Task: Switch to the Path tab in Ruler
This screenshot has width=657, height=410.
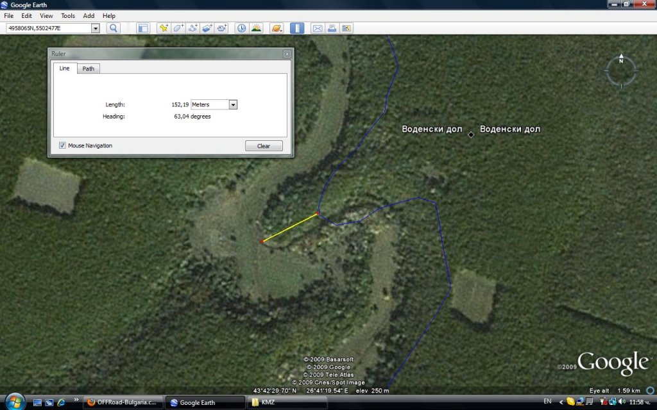Action: (89, 69)
